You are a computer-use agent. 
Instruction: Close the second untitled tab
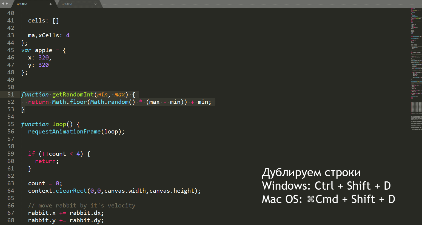[x=95, y=4]
